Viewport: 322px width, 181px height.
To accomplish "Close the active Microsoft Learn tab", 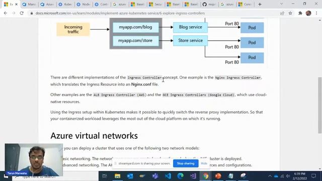I will (17, 5).
